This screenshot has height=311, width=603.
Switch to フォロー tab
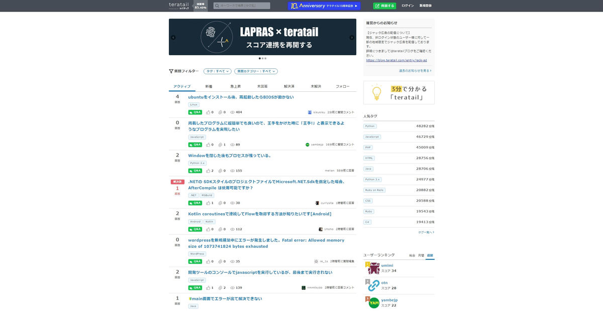point(343,86)
